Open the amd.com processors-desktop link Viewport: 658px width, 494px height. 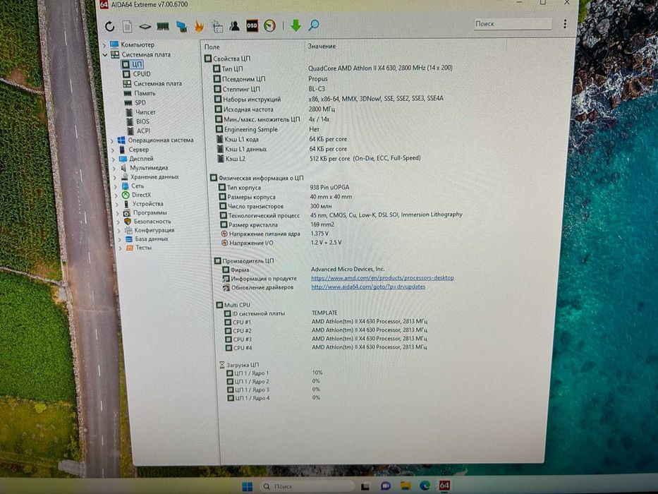[382, 277]
